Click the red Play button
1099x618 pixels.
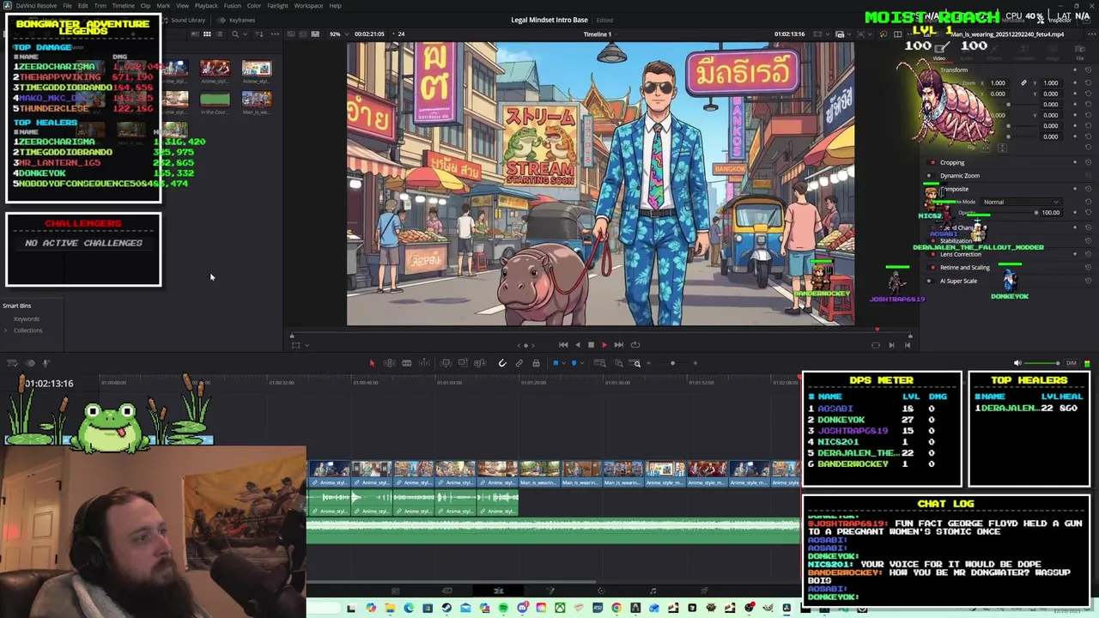tap(604, 345)
